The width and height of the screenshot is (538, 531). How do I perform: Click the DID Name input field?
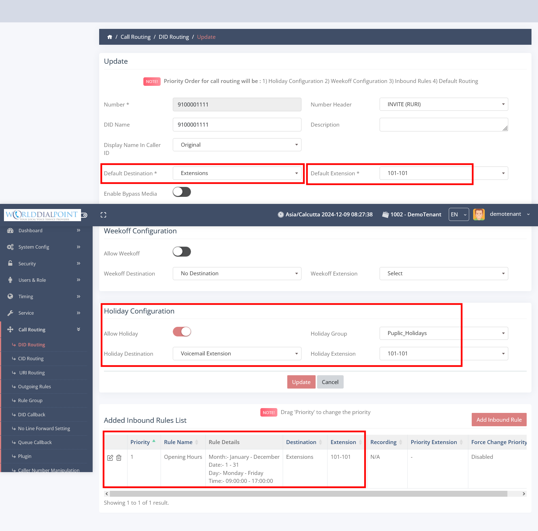coord(237,125)
